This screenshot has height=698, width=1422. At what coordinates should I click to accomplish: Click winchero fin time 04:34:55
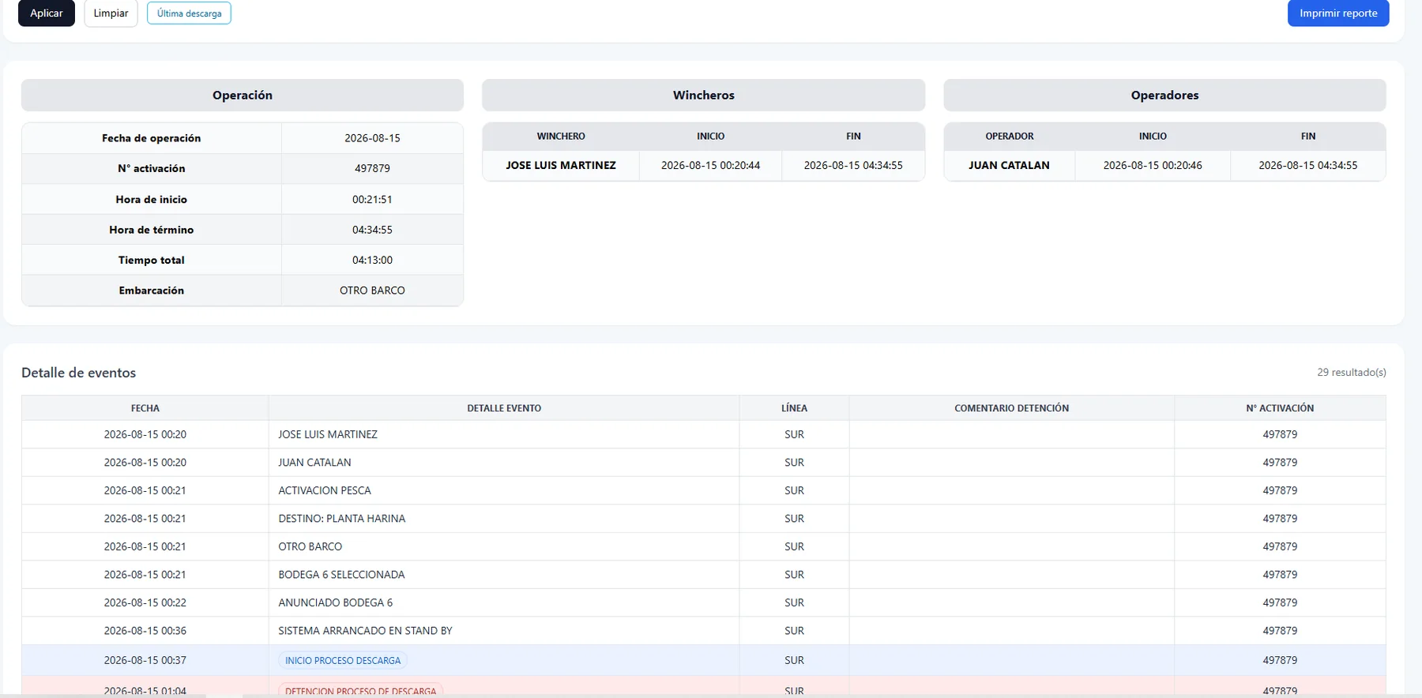853,165
